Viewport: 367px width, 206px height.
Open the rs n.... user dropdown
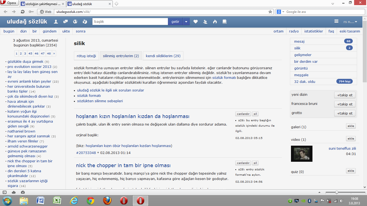point(350,22)
